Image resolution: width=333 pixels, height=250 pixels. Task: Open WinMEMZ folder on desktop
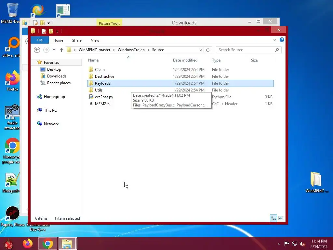coord(317,182)
